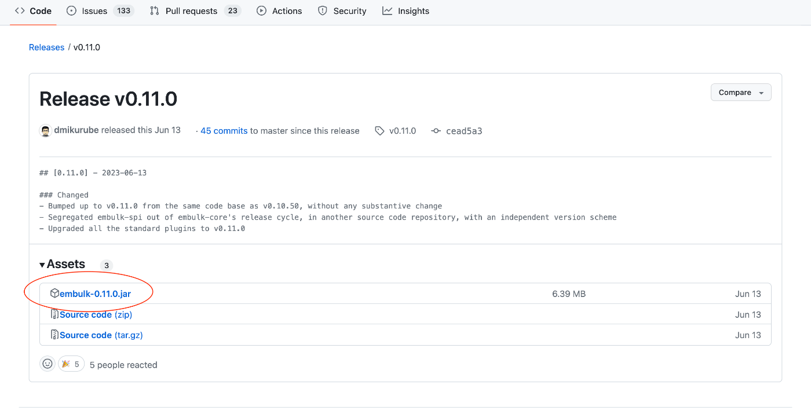Click the Issues count badge 133

point(123,11)
